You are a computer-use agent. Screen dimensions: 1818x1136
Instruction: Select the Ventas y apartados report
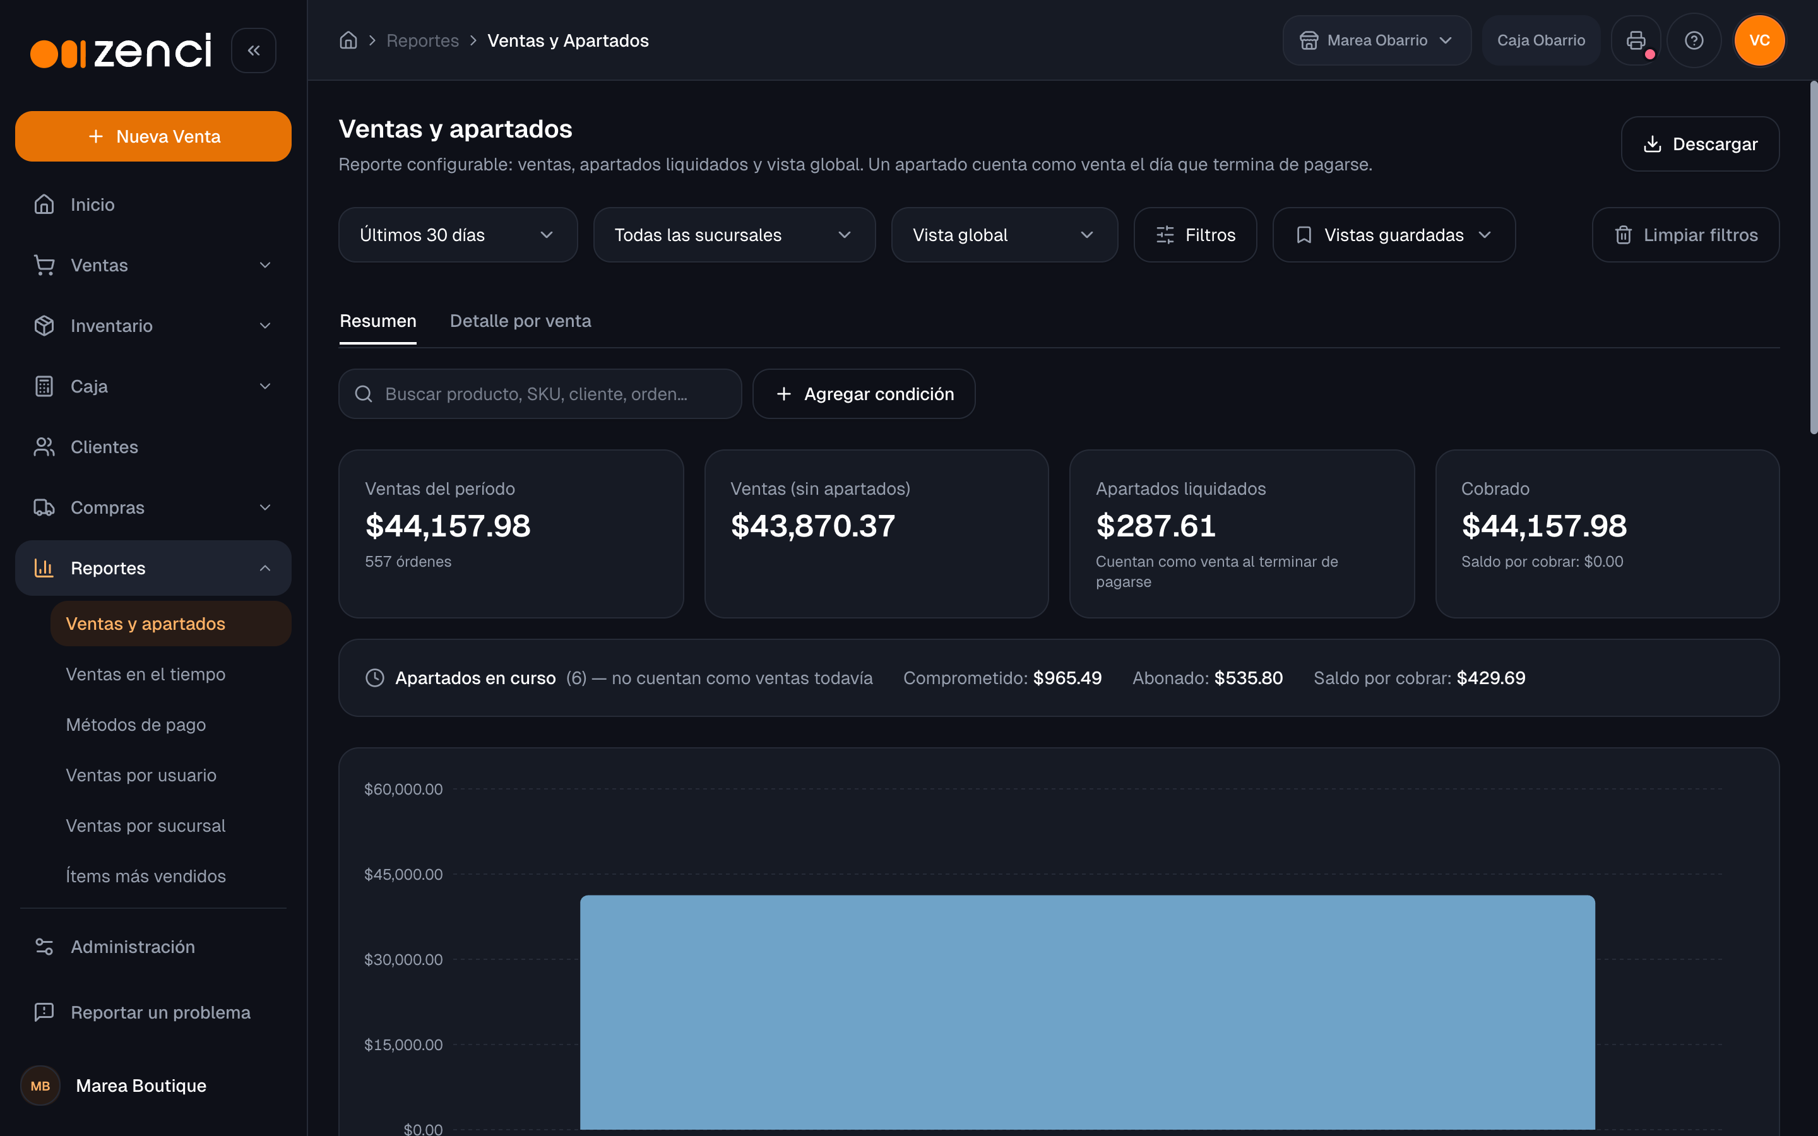[170, 624]
